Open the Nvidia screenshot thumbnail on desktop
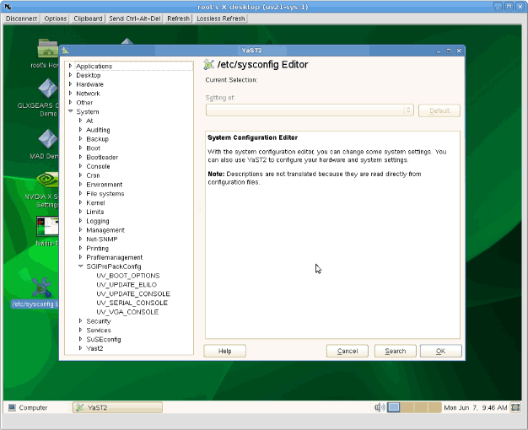This screenshot has width=528, height=430. (x=47, y=226)
